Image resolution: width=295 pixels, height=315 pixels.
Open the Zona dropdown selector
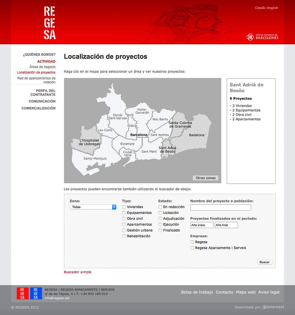[x=93, y=207]
